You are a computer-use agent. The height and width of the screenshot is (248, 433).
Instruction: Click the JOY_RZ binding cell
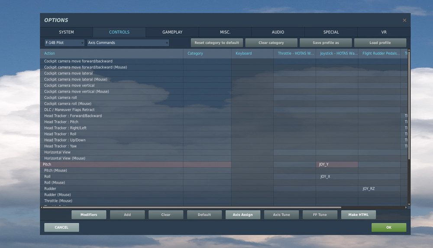[x=379, y=189]
